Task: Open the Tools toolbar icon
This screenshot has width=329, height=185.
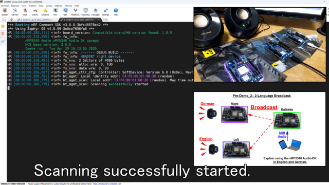Action: 25,12
